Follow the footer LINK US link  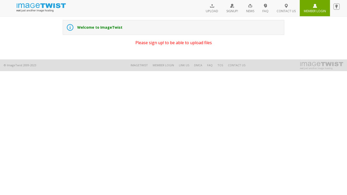(184, 65)
